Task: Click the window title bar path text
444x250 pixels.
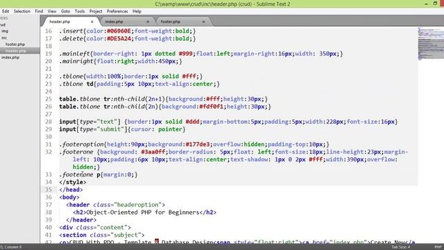Action: [223, 4]
